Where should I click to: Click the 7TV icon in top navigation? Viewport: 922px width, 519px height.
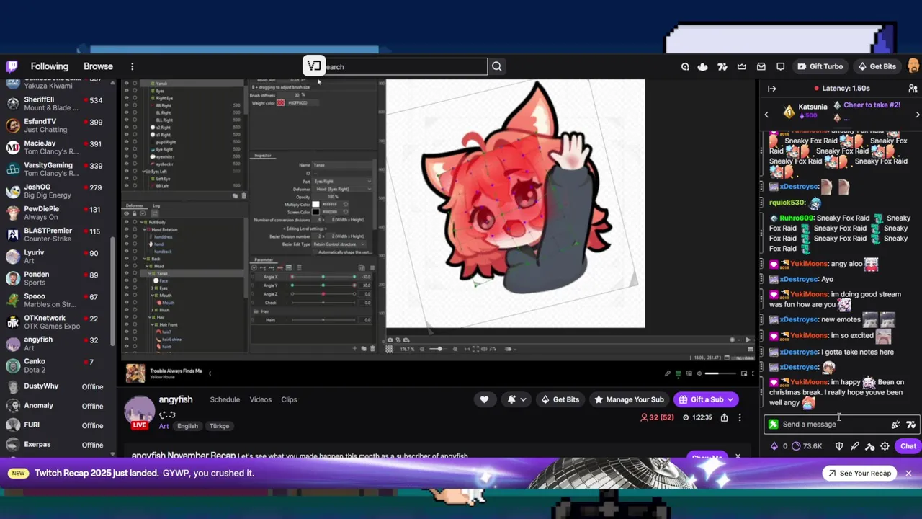(x=722, y=66)
